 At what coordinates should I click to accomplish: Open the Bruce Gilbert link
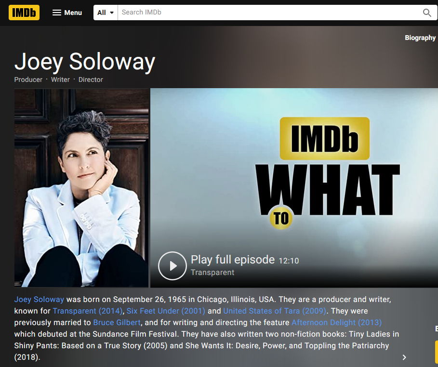[x=117, y=322]
